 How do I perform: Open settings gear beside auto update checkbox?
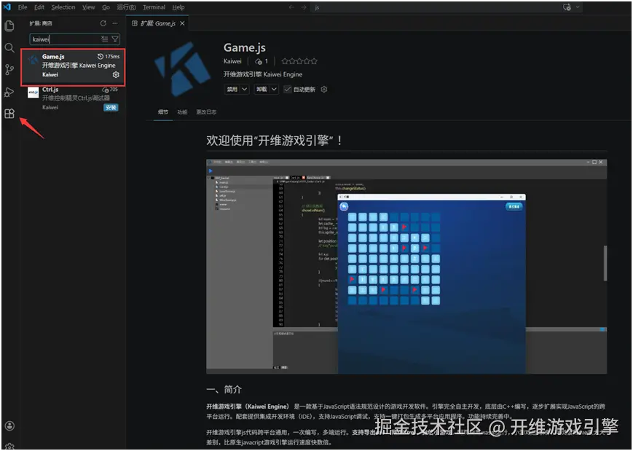point(323,89)
